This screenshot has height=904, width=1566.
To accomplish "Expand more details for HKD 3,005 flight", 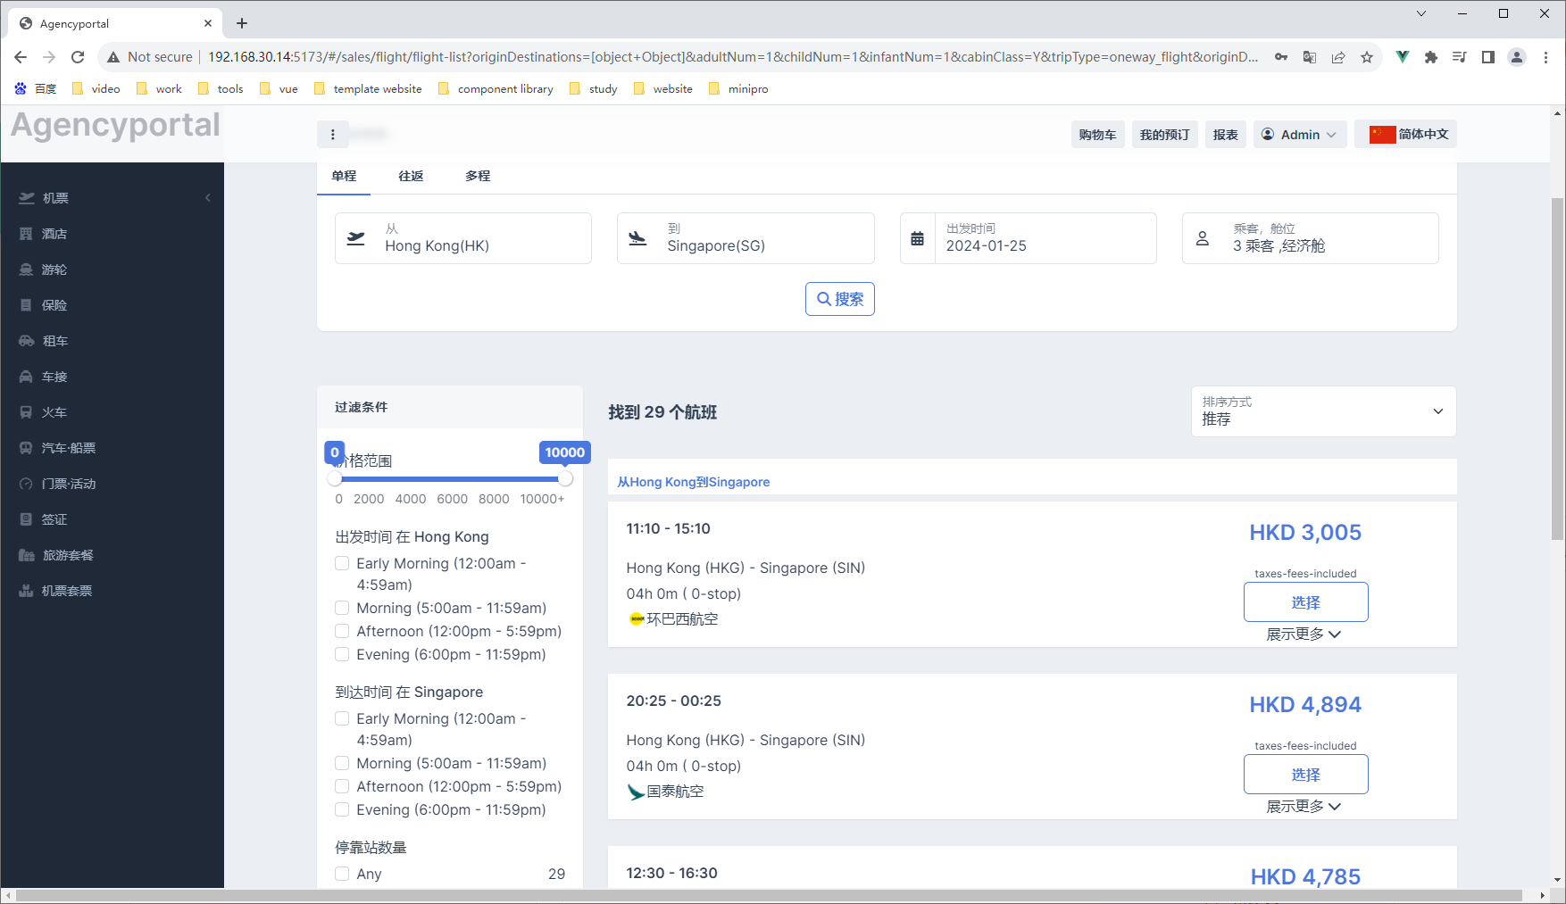I will 1304,634.
